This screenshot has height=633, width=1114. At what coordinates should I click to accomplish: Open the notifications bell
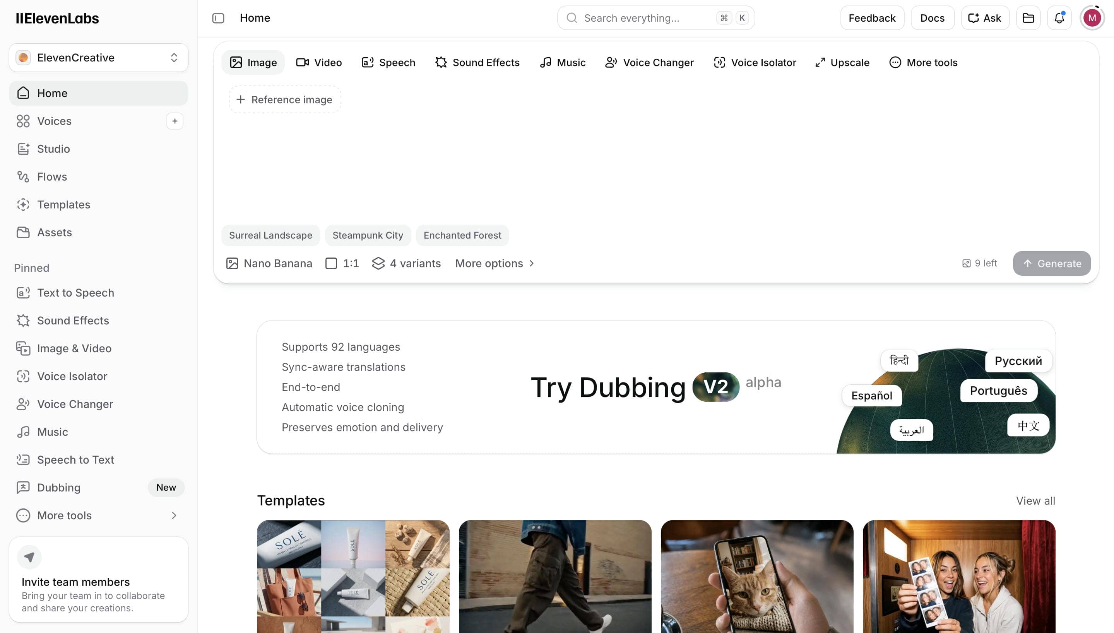[1059, 18]
